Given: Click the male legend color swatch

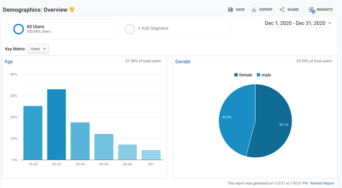Looking at the screenshot, I should (x=258, y=75).
